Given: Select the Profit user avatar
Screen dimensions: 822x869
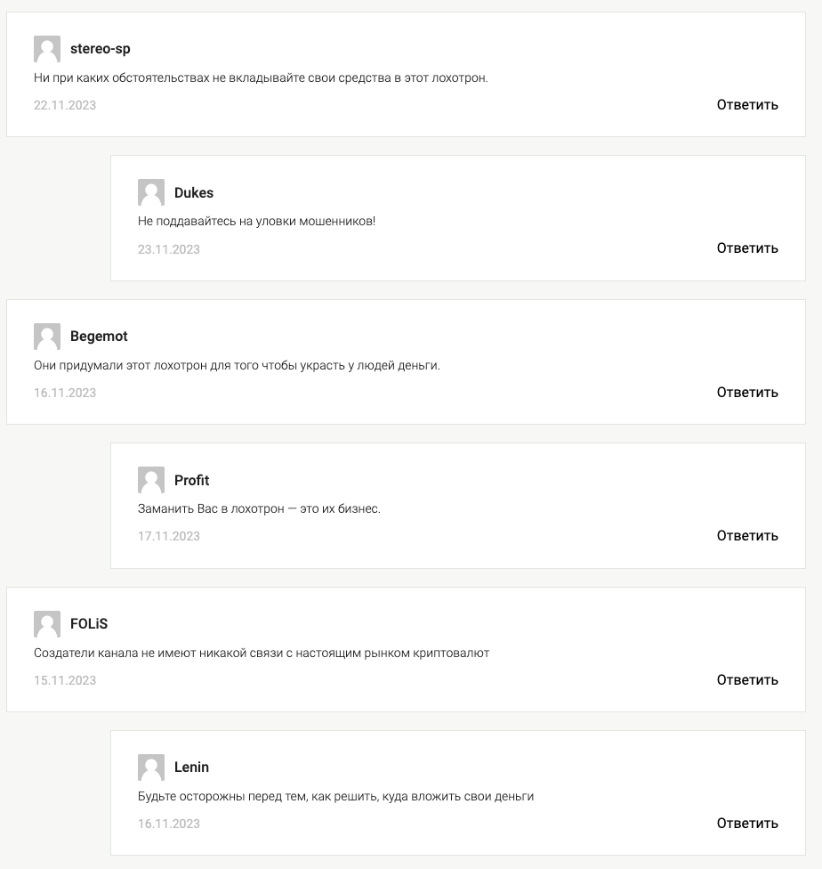Looking at the screenshot, I should (151, 480).
